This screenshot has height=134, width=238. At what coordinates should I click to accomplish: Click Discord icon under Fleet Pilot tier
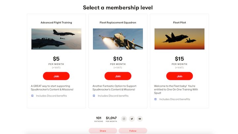pos(155,99)
